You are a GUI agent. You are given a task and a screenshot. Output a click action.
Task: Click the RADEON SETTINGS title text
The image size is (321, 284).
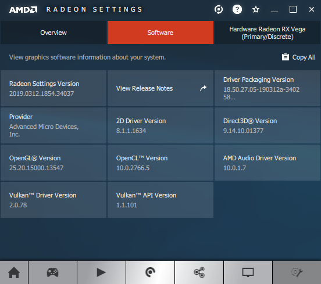click(x=94, y=9)
